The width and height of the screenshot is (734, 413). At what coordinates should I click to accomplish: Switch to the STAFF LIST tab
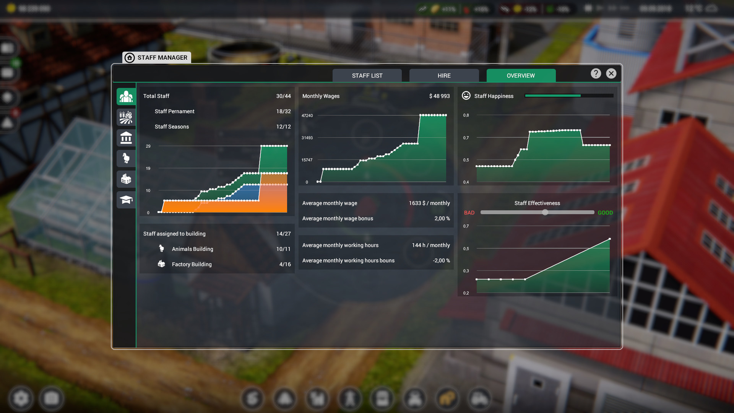(x=367, y=75)
